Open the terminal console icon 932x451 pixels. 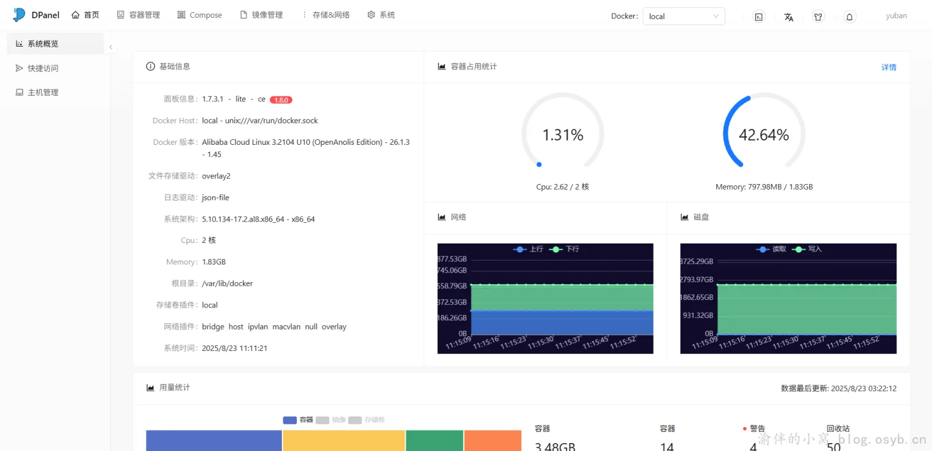coord(758,17)
